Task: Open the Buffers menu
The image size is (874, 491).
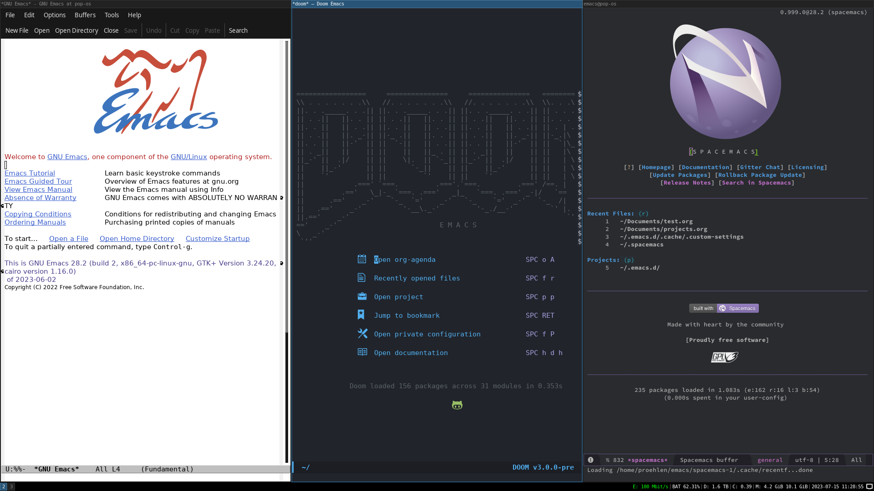Action: pyautogui.click(x=85, y=15)
